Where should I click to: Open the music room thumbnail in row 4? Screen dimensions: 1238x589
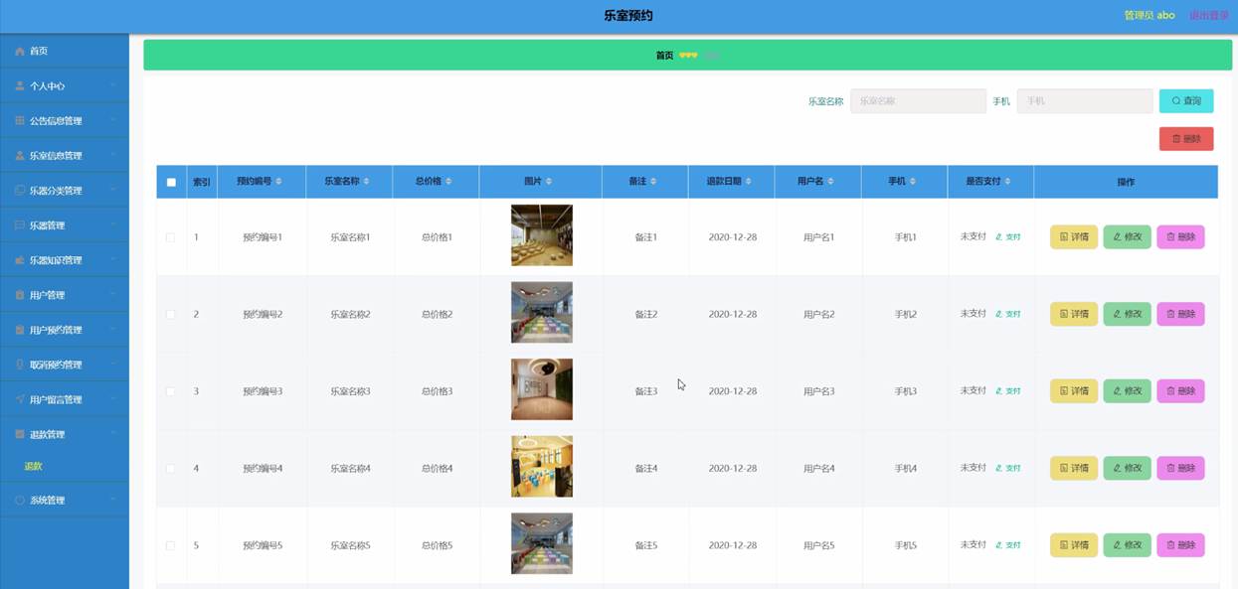click(542, 466)
